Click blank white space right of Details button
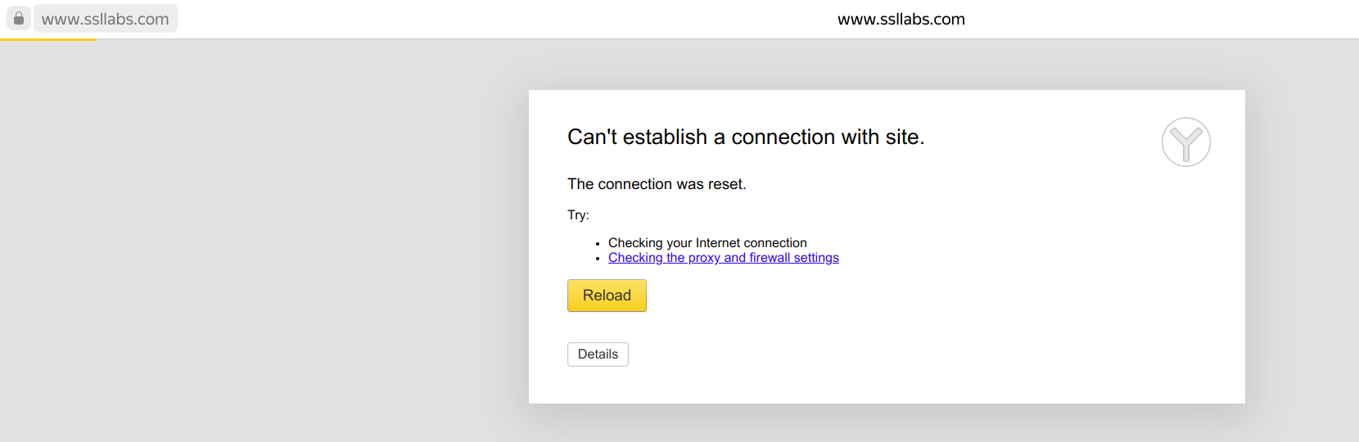The width and height of the screenshot is (1359, 442). 901,354
